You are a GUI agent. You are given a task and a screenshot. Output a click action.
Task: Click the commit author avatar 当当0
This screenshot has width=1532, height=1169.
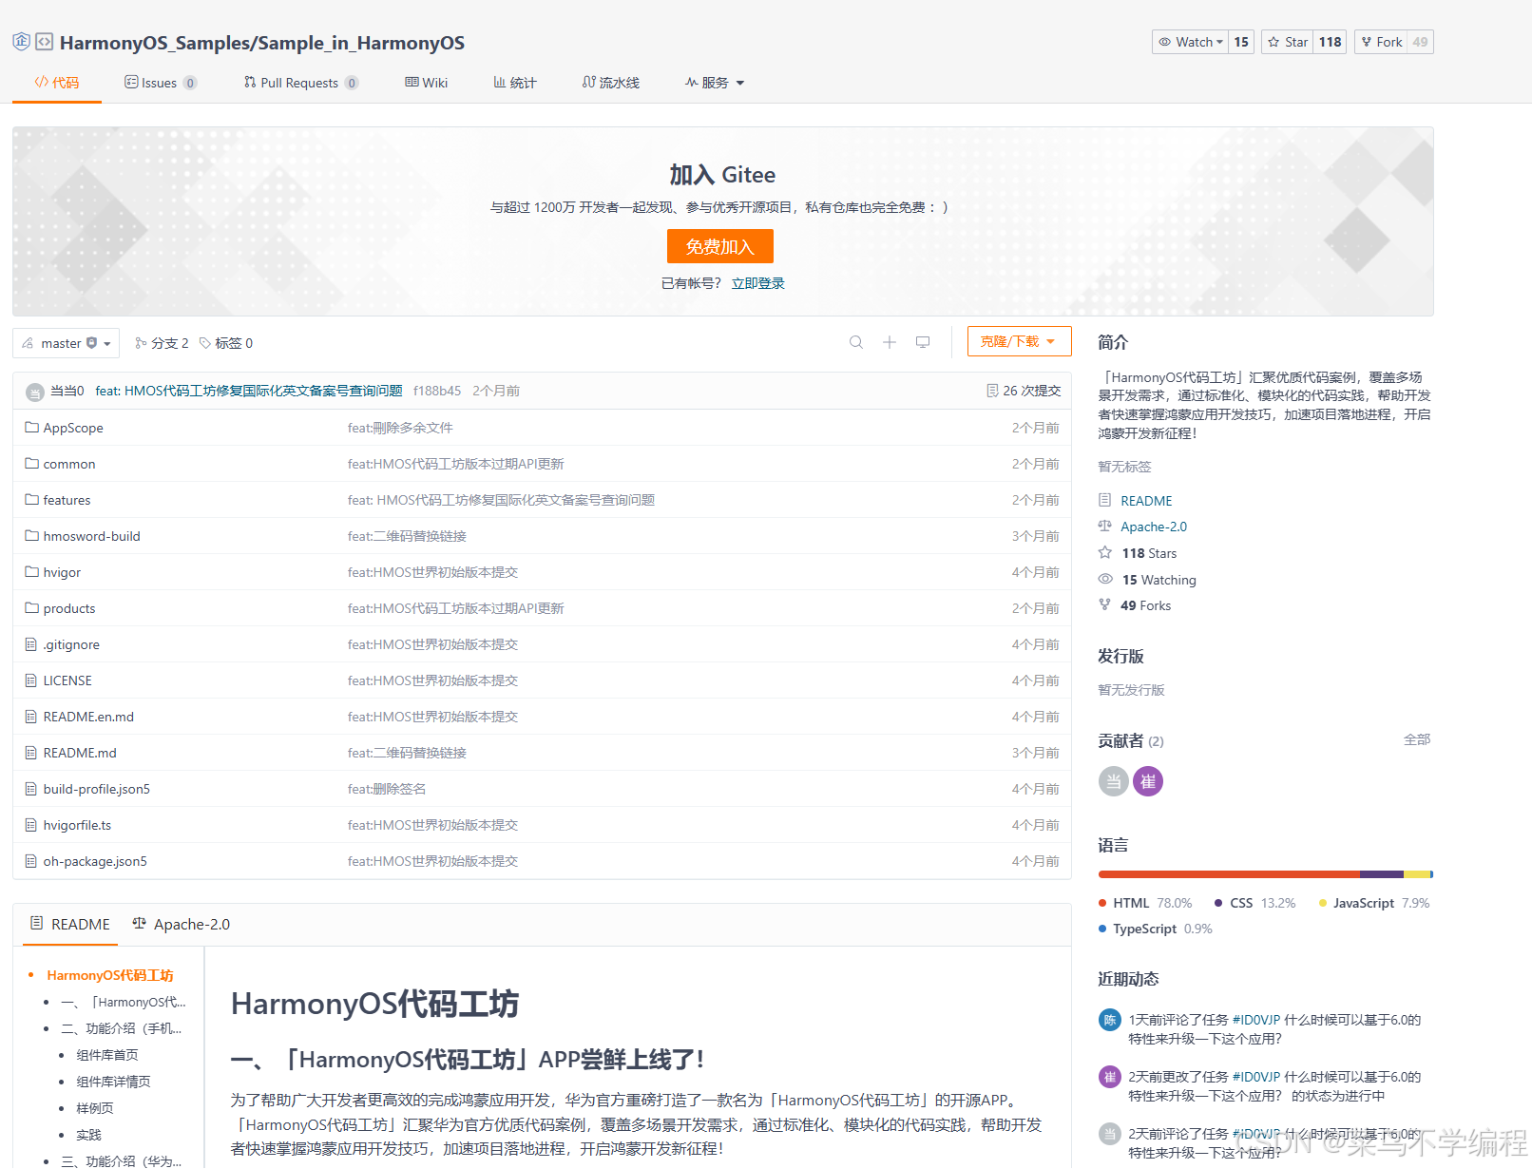pos(35,392)
